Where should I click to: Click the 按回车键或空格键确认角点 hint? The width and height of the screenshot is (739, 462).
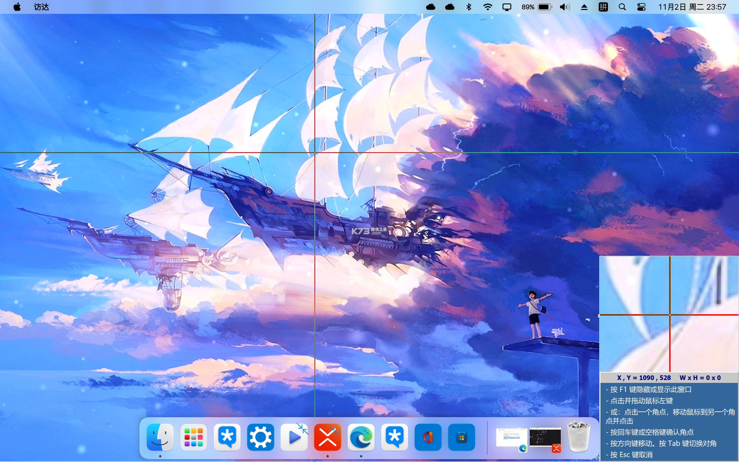[x=650, y=432]
